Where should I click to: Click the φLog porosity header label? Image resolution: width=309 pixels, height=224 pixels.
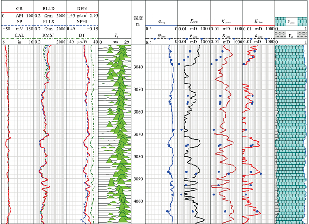point(162,21)
